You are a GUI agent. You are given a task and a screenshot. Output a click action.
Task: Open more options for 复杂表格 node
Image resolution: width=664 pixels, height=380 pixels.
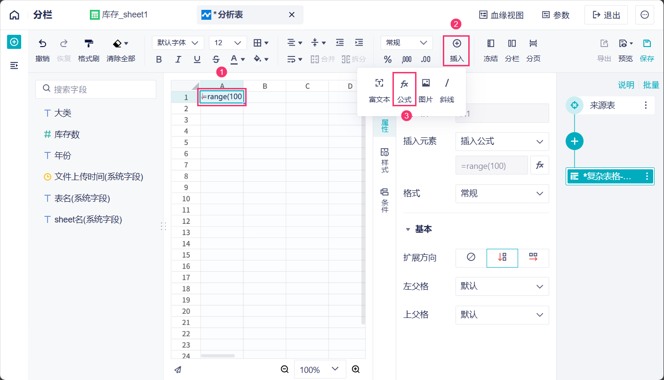click(647, 176)
